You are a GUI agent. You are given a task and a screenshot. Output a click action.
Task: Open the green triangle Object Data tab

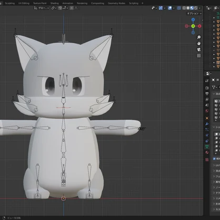207,146
